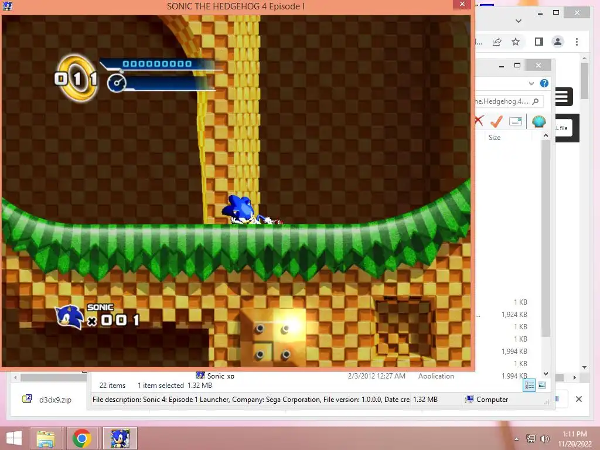
Task: Open File Explorer from the taskbar
Action: tap(46, 438)
